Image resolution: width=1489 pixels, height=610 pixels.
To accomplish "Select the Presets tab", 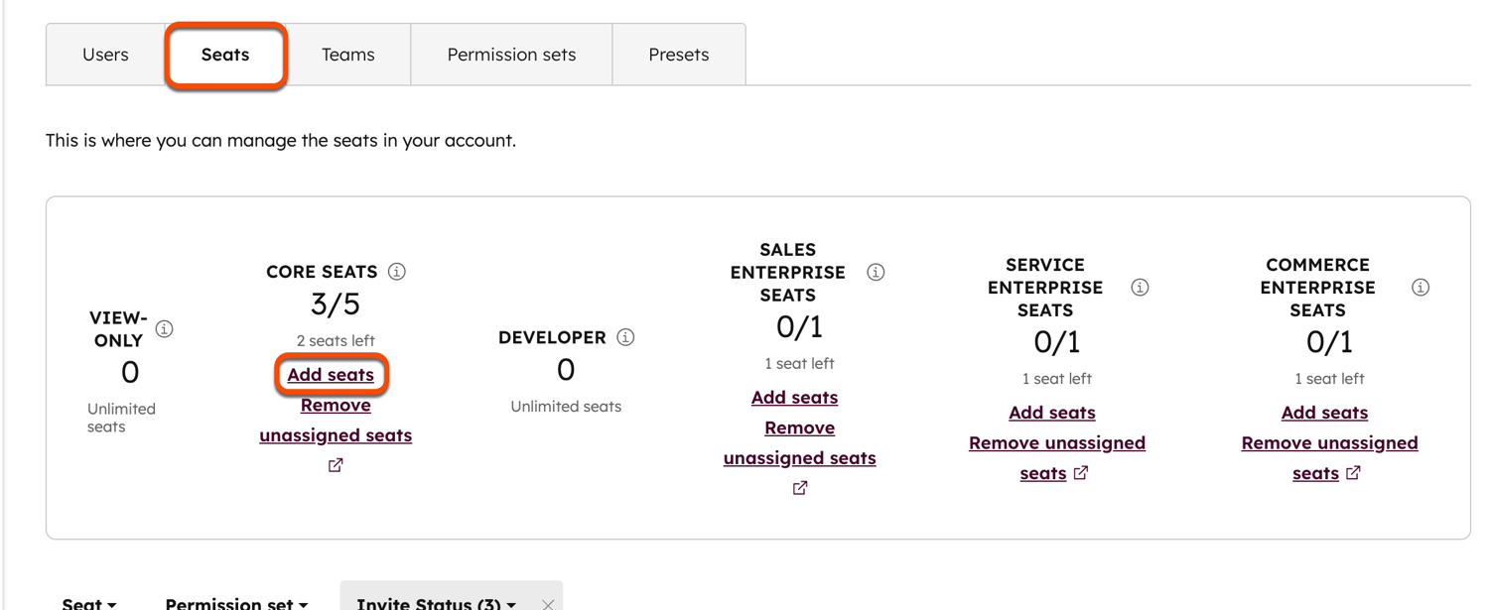I will pos(678,55).
